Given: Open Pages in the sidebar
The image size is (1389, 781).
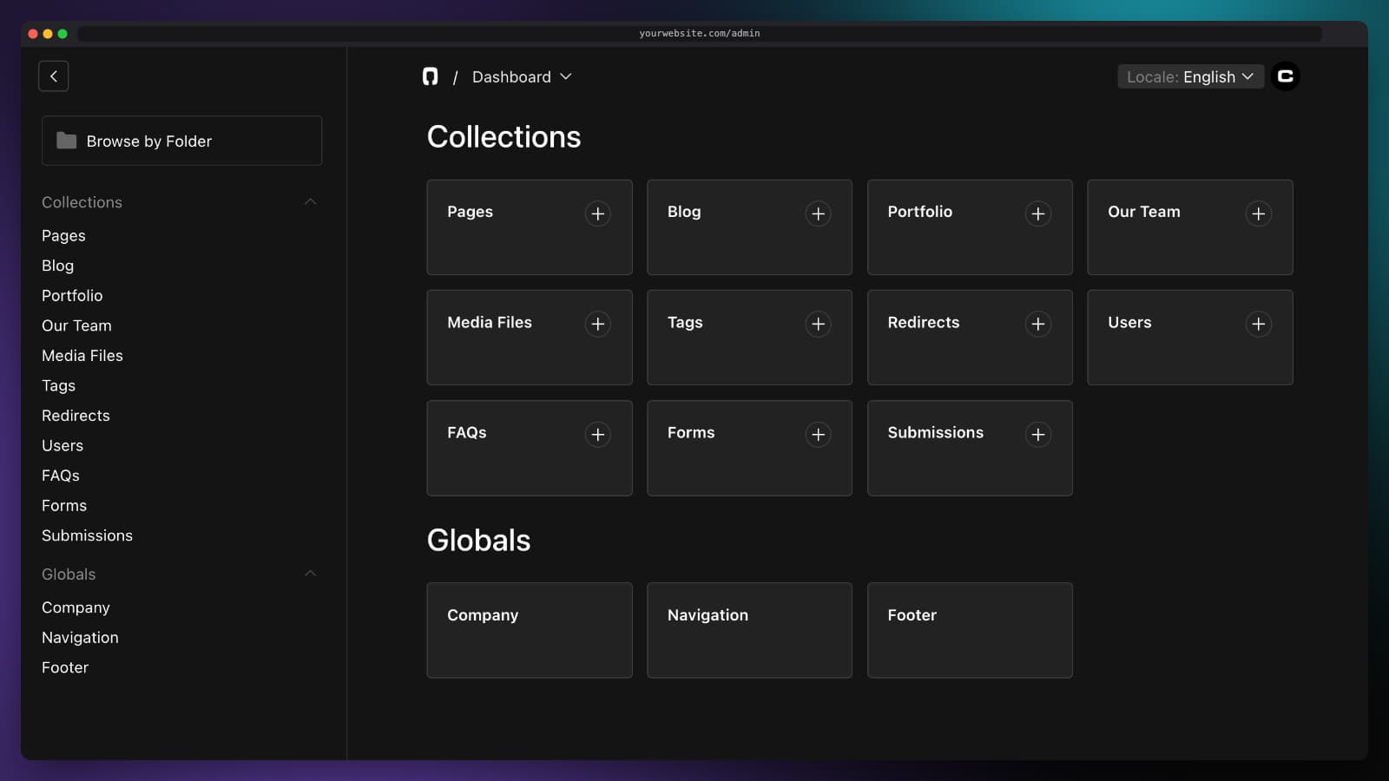Looking at the screenshot, I should 63,235.
